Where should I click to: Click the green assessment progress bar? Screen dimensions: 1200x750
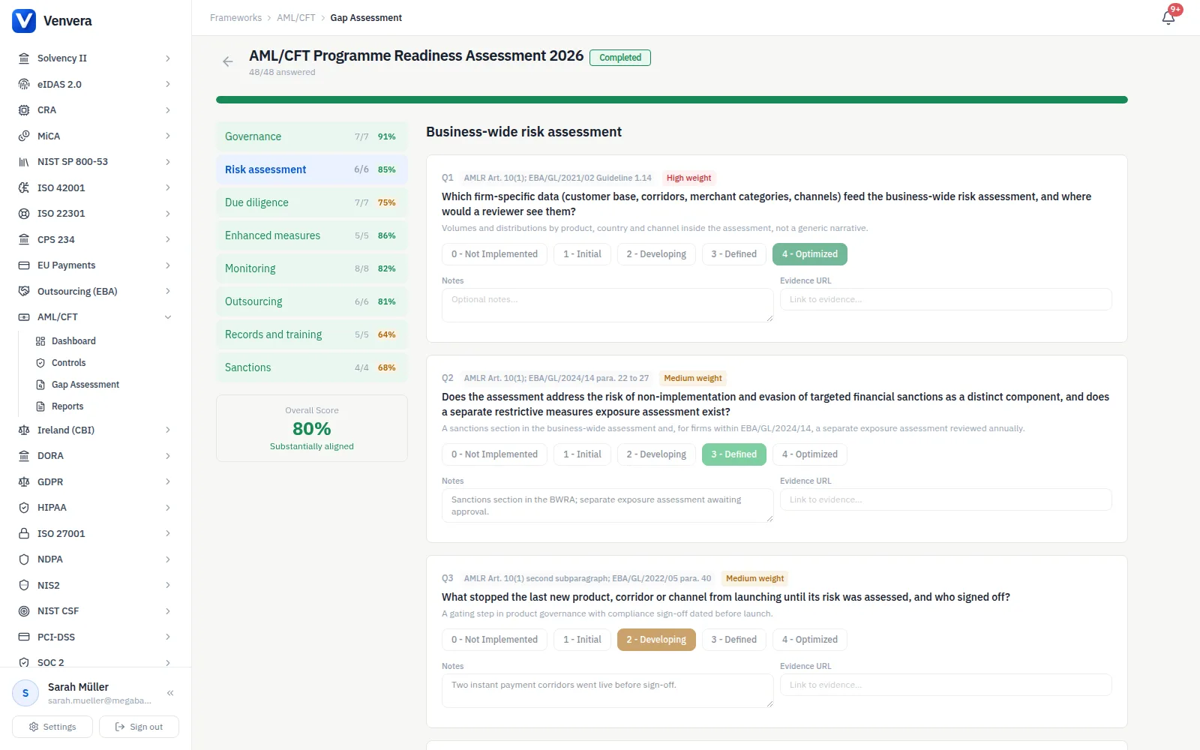pyautogui.click(x=672, y=100)
